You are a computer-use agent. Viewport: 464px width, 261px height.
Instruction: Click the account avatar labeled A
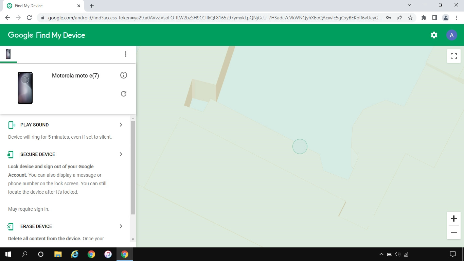pos(451,35)
